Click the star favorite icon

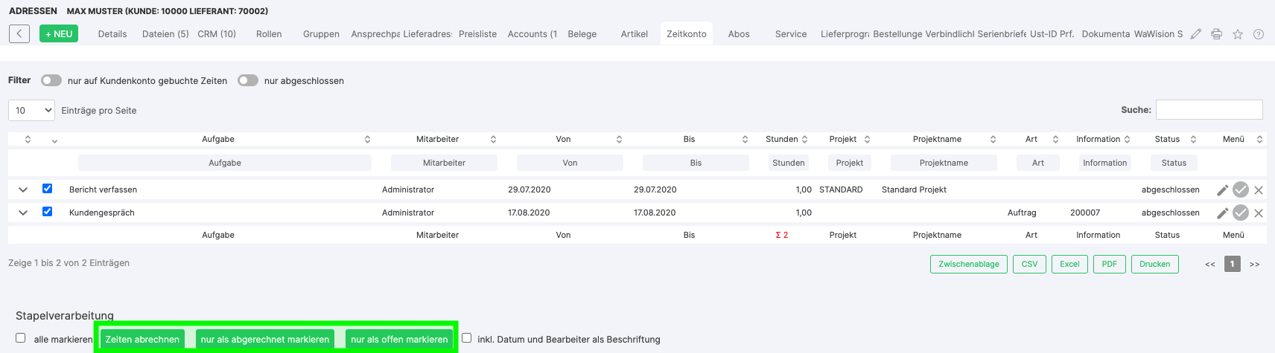tap(1238, 34)
